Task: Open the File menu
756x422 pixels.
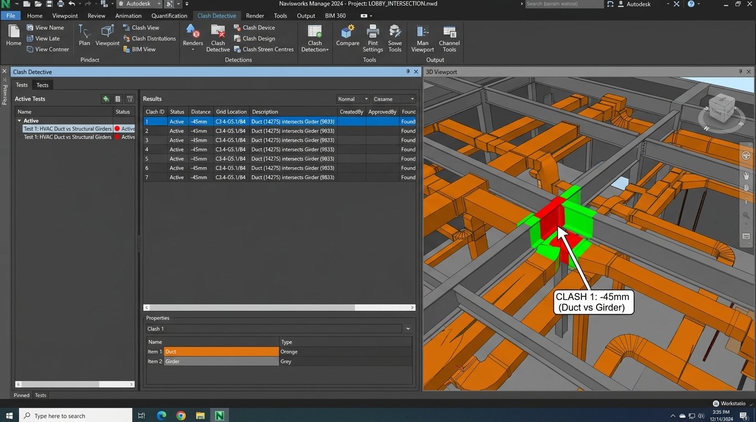Action: click(x=11, y=16)
